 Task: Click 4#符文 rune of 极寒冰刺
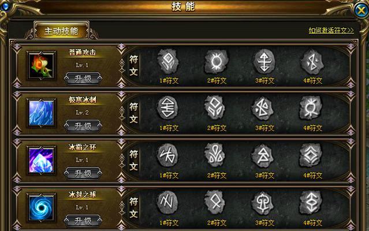(311, 109)
